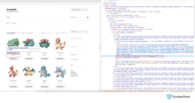Add Bulbasaur to basket
Viewport: 195px width, 103px height.
click(13, 59)
